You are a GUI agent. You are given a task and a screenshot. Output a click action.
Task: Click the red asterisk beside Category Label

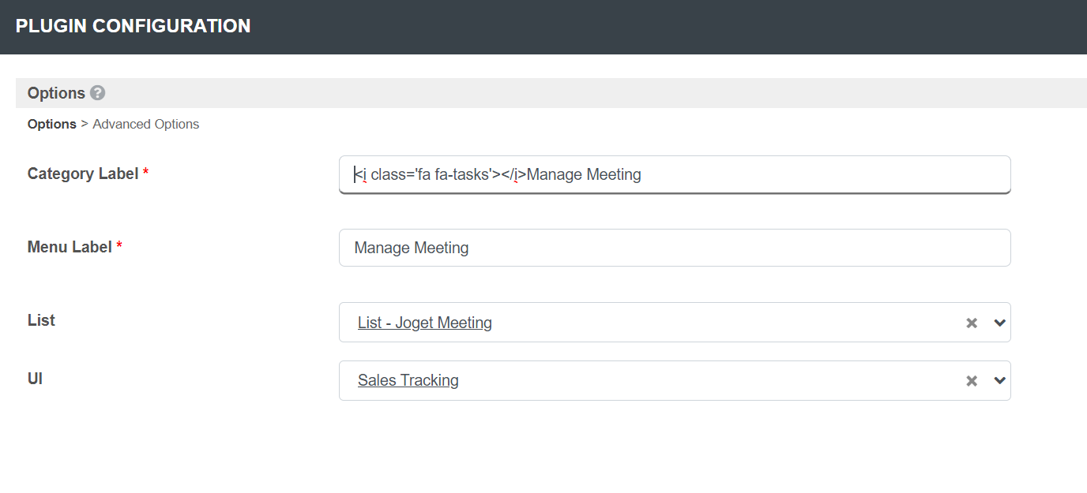pos(146,174)
